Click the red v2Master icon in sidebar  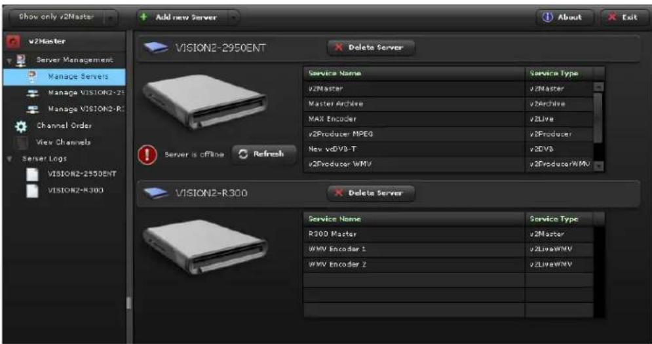13,41
